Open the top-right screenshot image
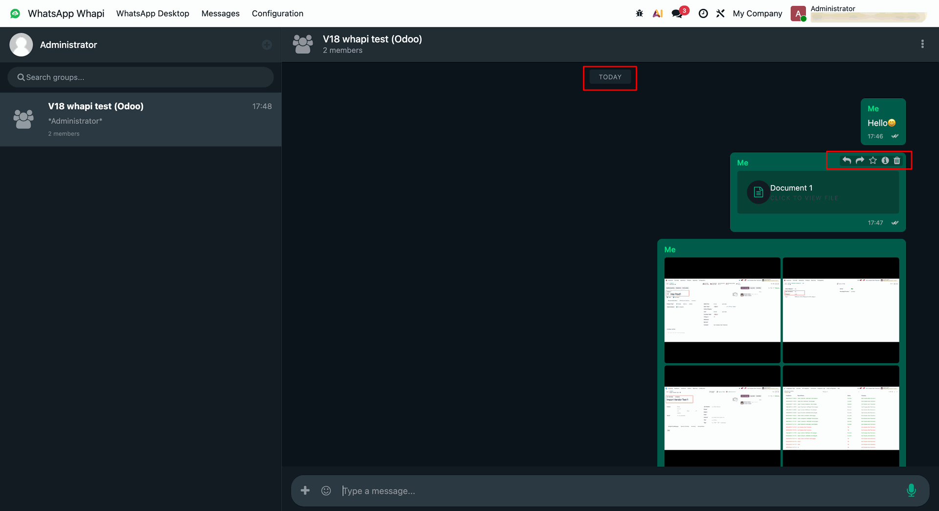 841,310
